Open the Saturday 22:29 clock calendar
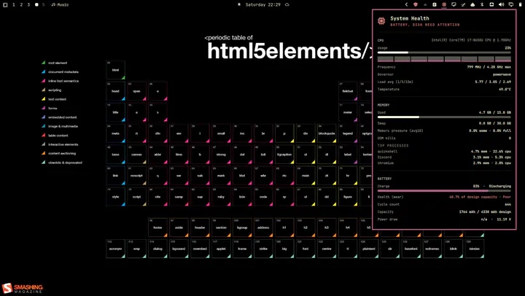 click(x=262, y=4)
